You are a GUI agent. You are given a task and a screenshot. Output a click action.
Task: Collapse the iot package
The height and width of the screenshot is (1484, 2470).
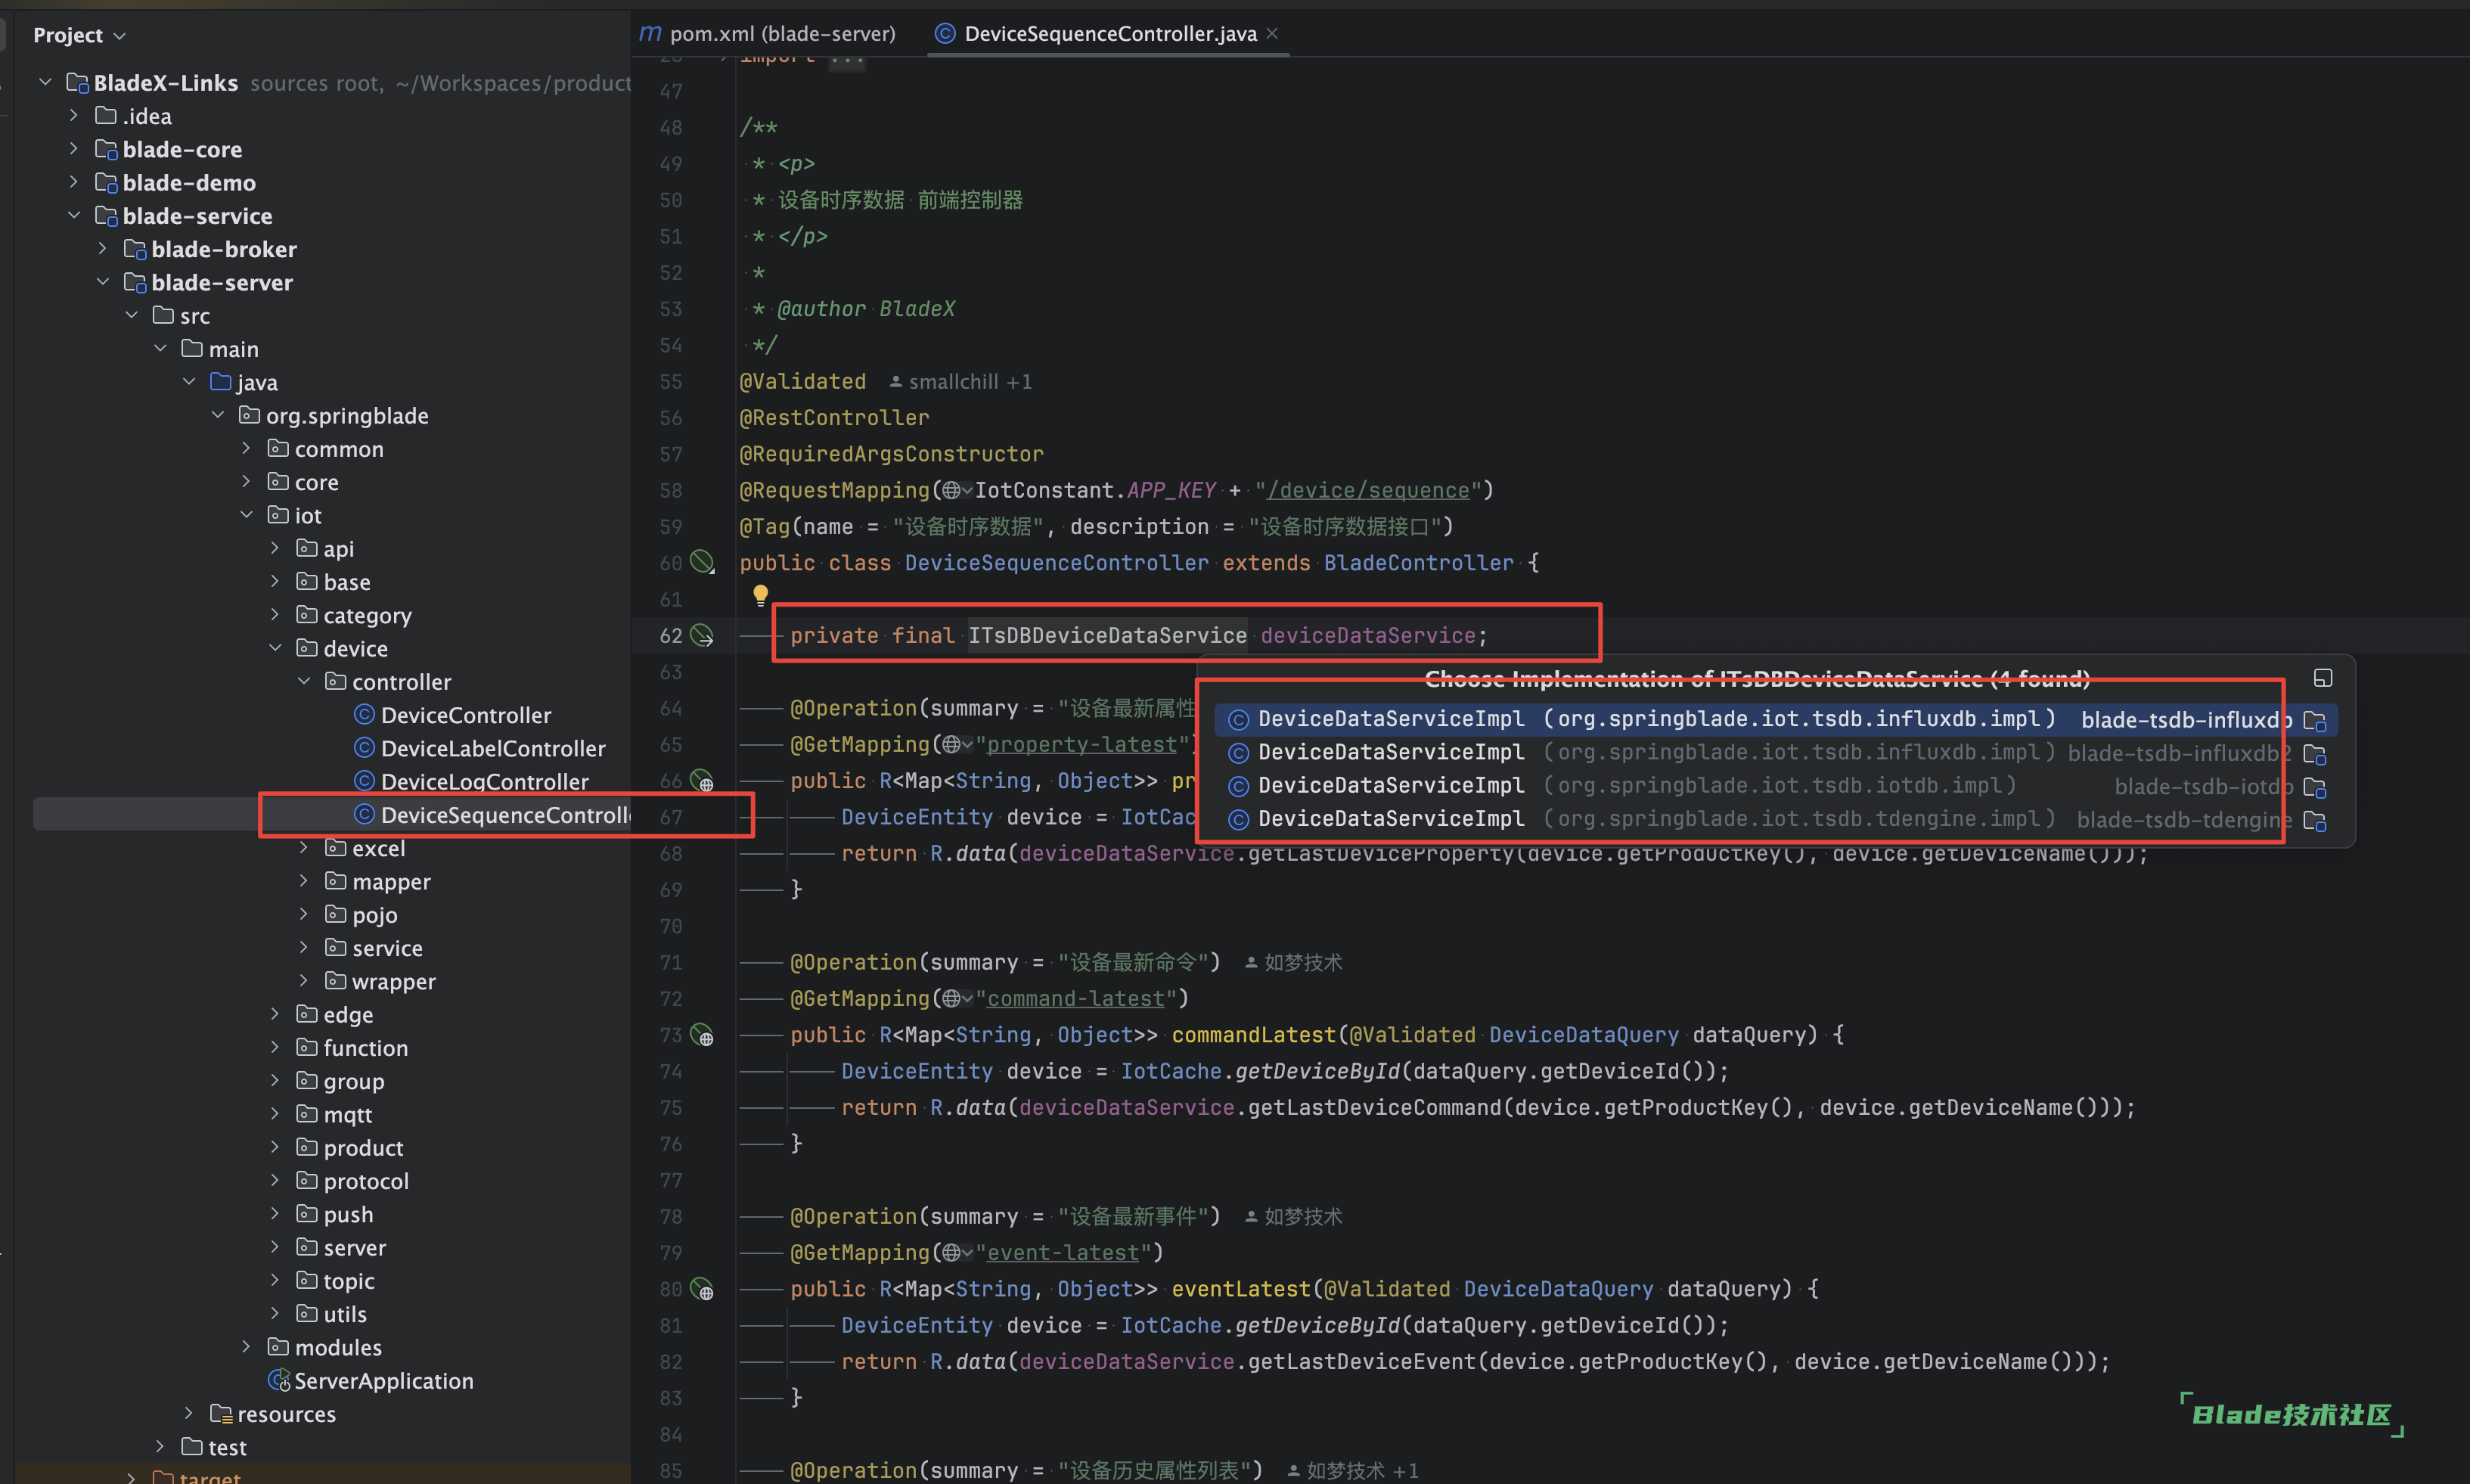pyautogui.click(x=246, y=515)
